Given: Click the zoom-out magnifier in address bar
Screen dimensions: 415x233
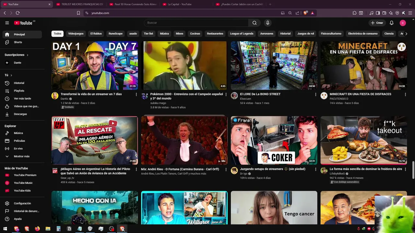Looking at the screenshot, I should (x=290, y=13).
